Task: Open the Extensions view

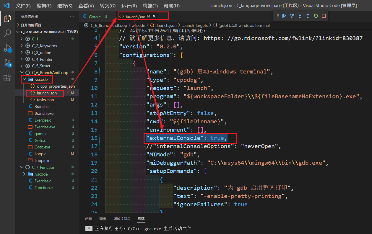Action: [7, 78]
